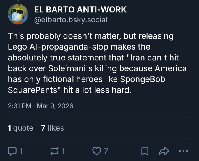Click the repost count number beside arrows

pyautogui.click(x=63, y=151)
